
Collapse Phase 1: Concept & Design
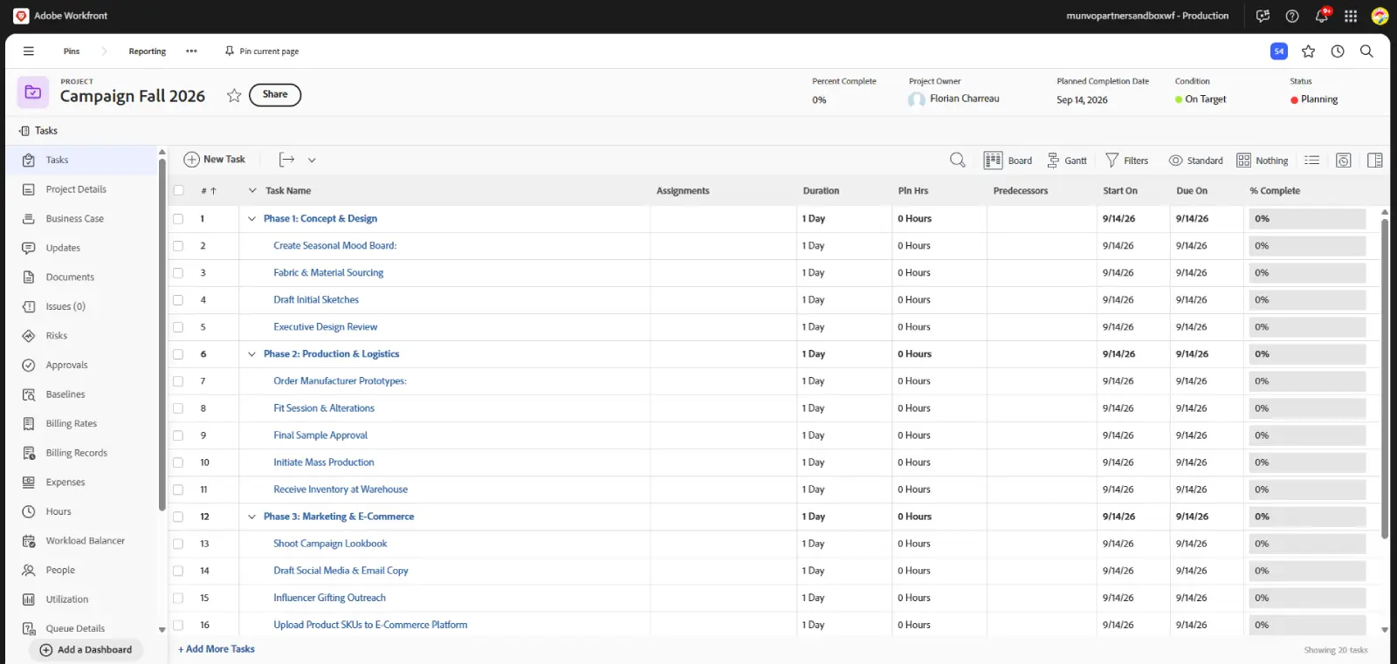coord(251,219)
